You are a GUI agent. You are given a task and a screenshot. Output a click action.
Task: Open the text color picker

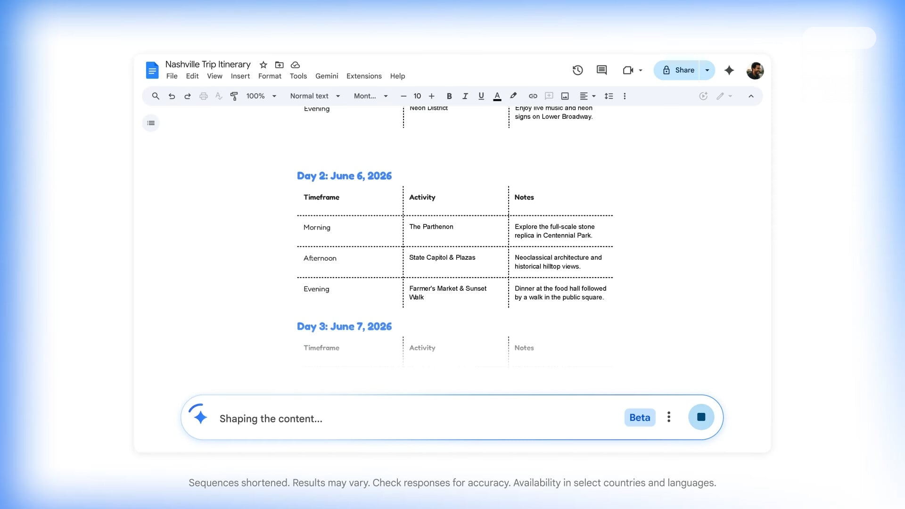497,96
